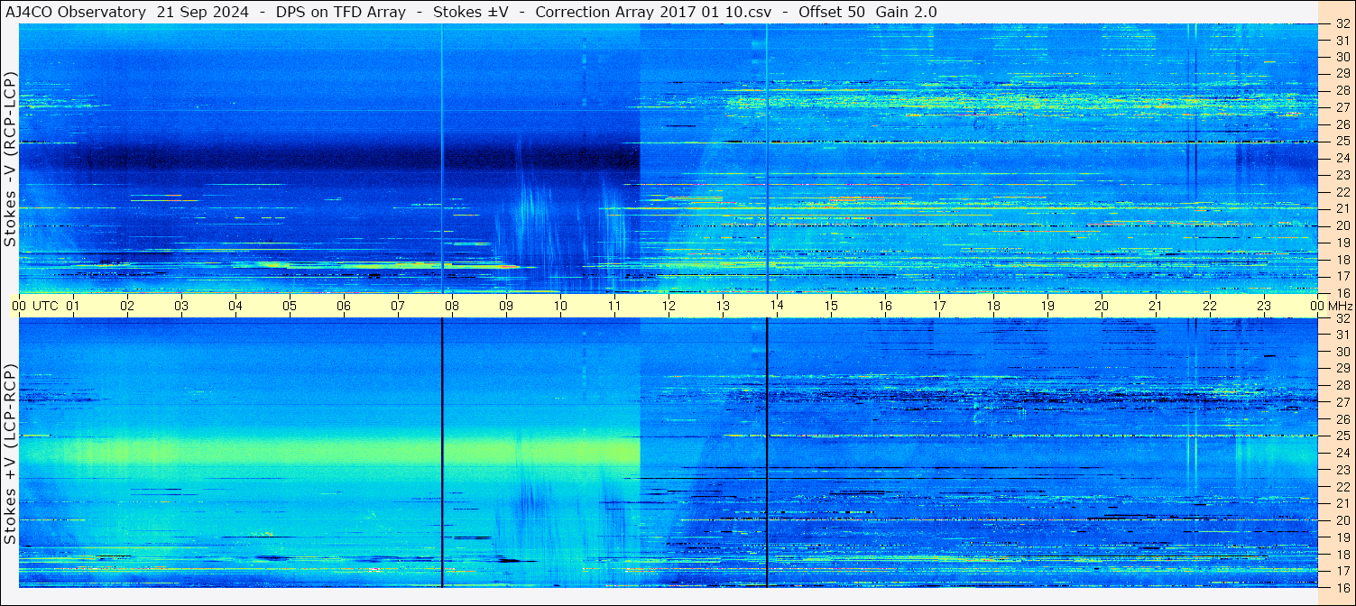This screenshot has width=1356, height=606.
Task: Click the 21 MHz label of the Stokes +V panel
Action: point(1342,503)
